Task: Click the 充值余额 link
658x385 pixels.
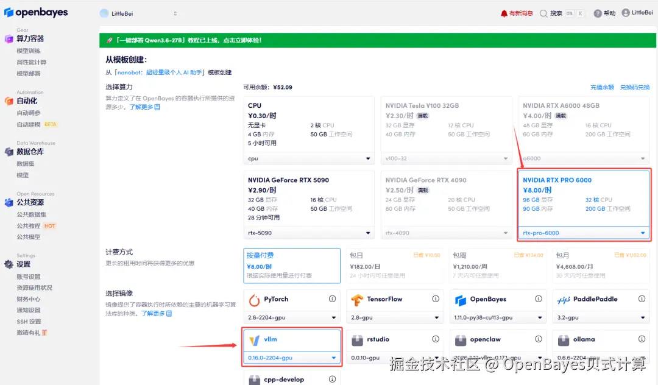Action: 602,87
